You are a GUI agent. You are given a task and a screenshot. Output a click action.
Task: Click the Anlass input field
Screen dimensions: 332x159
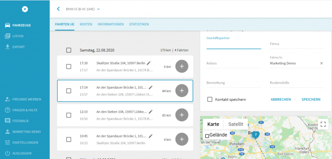click(x=234, y=64)
